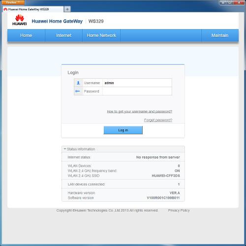Click the 'WLAN Devices' label

point(80,166)
